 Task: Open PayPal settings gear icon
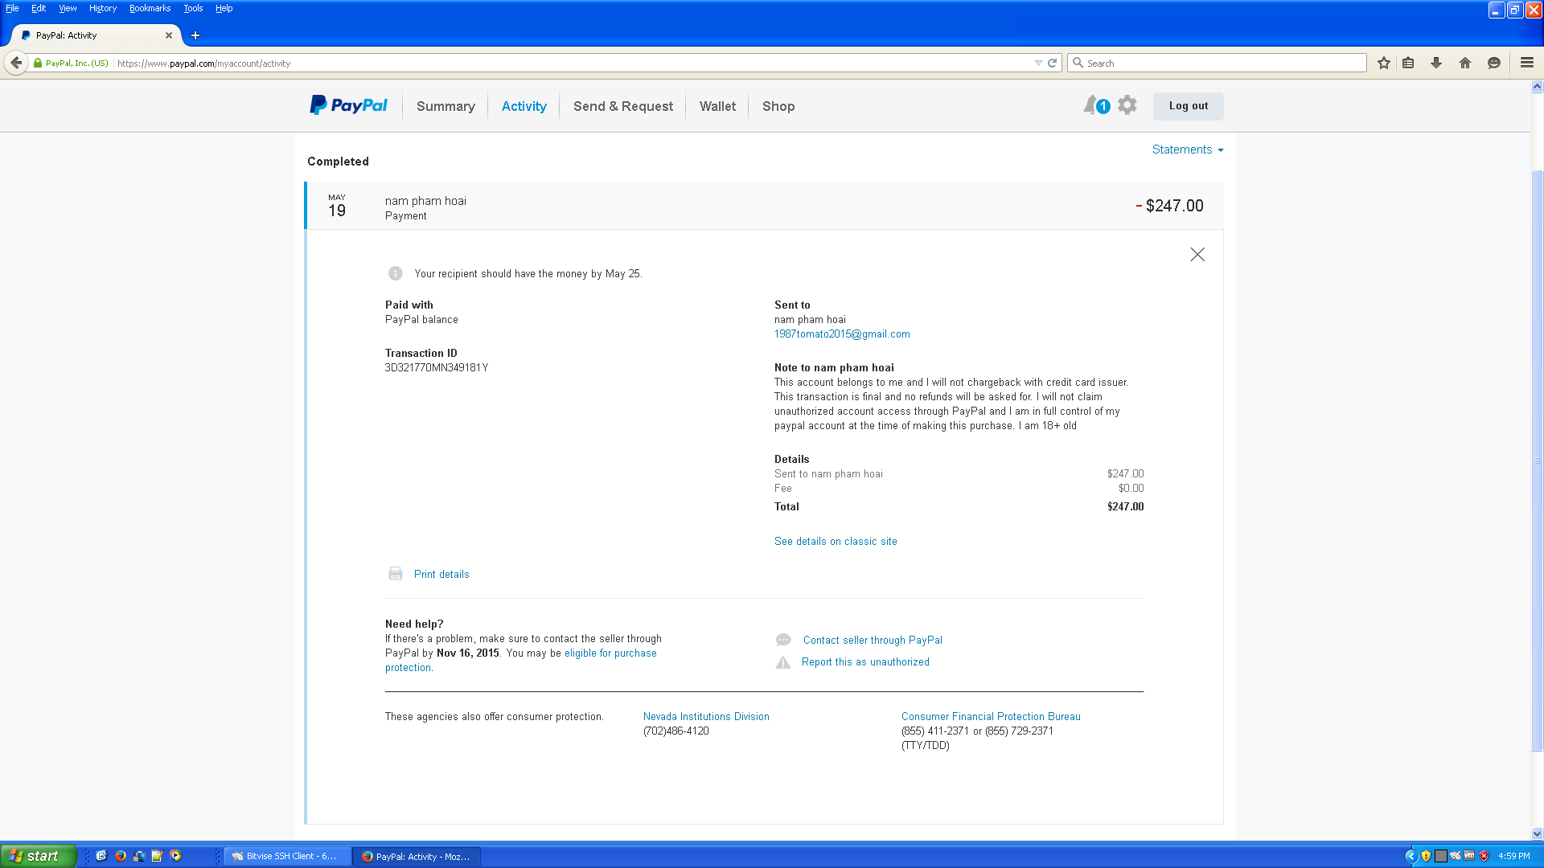(1127, 105)
